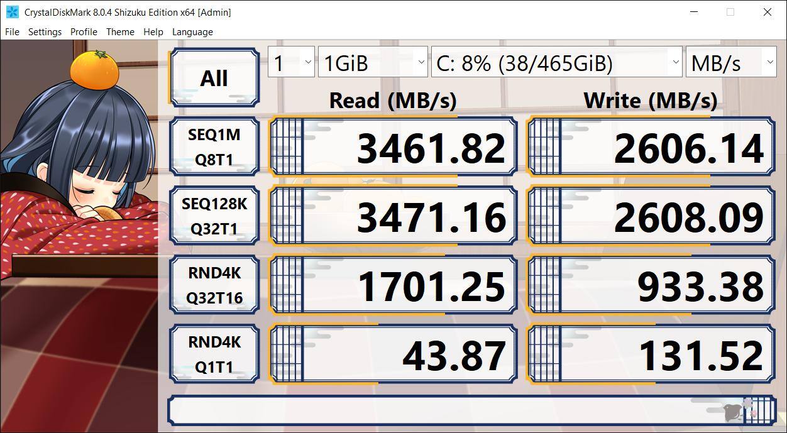Run the SEQ128K Q32T1 test
Image resolution: width=787 pixels, height=433 pixels.
214,216
